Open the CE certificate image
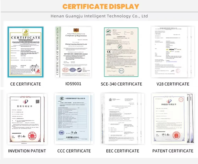198x164 pixels. [x=26, y=52]
